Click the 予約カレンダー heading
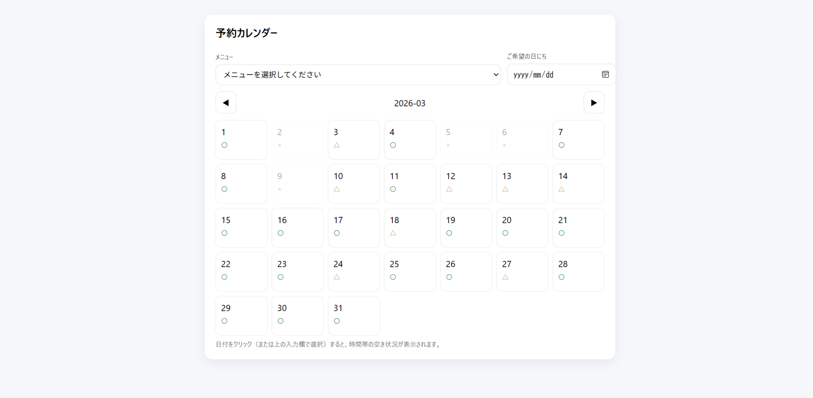 point(247,33)
